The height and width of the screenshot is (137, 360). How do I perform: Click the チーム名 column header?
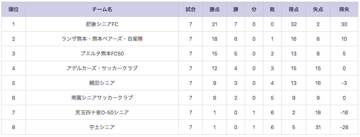(102, 9)
